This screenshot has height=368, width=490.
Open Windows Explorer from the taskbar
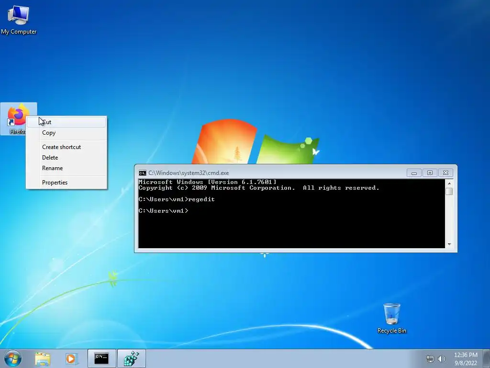(43, 358)
